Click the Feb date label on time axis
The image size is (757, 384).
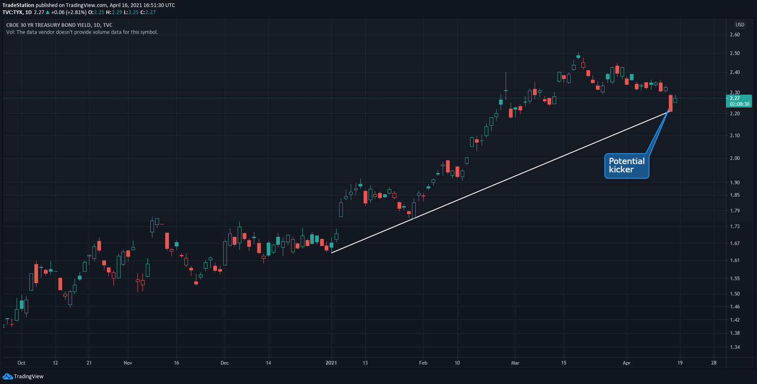(423, 363)
